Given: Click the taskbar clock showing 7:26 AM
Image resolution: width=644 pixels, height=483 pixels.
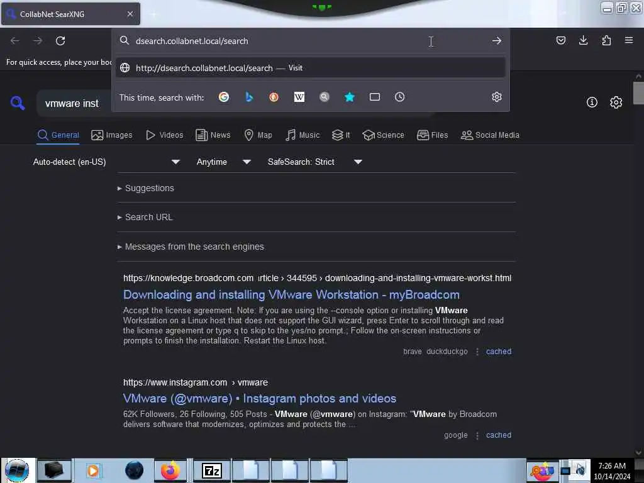Looking at the screenshot, I should (612, 470).
